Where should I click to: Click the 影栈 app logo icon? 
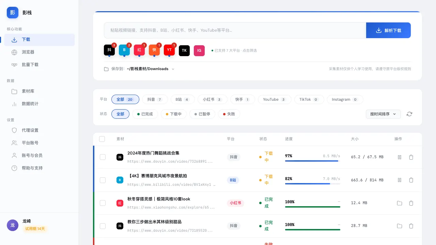pos(13,13)
